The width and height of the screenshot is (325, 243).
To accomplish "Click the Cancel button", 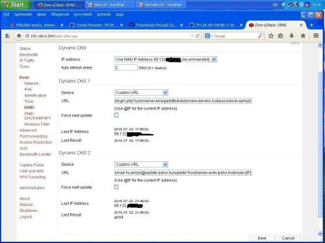I will point(288,238).
